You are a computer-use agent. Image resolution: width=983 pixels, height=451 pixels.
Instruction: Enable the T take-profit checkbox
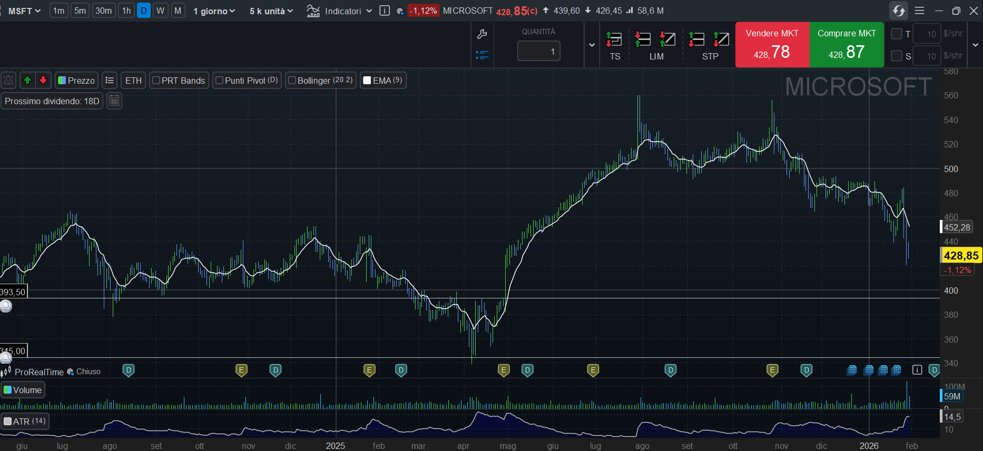click(x=896, y=34)
